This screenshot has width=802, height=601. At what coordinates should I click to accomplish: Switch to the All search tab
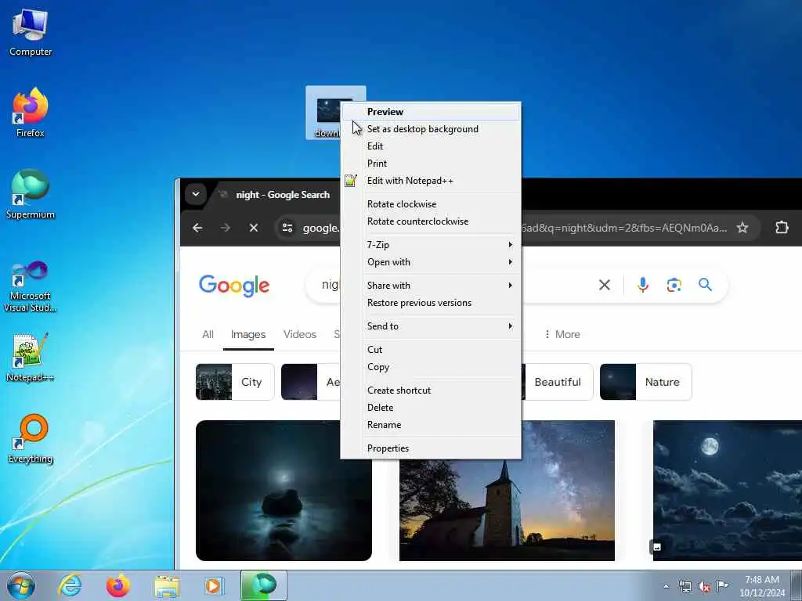[208, 334]
